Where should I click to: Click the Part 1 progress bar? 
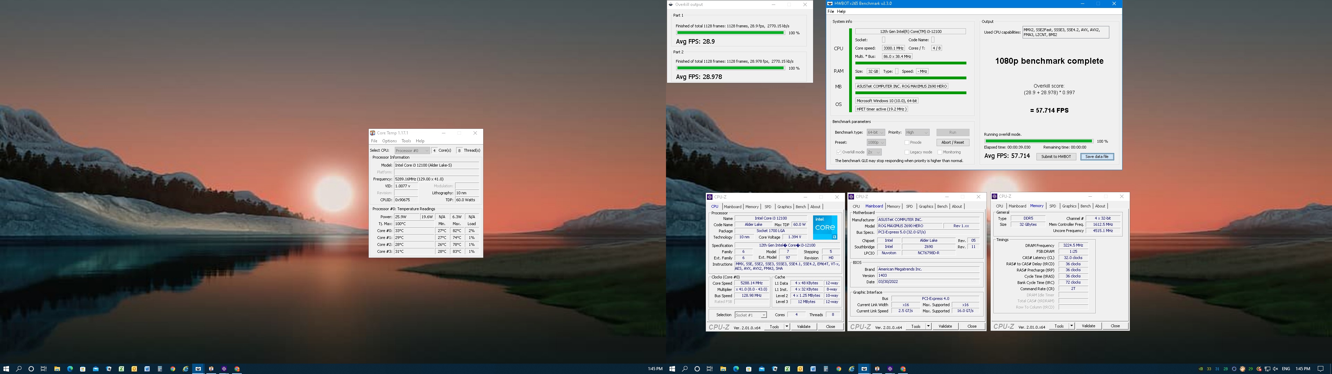tap(730, 33)
